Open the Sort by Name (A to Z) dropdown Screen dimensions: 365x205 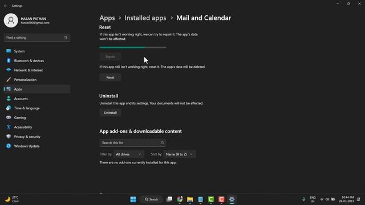(x=180, y=154)
